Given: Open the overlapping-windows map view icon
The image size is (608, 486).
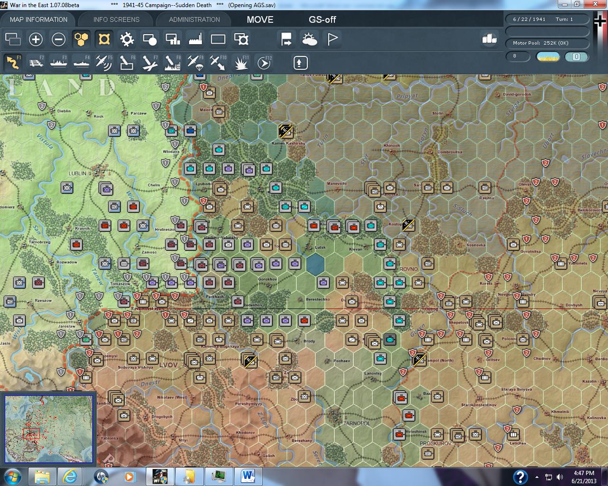Looking at the screenshot, I should coord(13,39).
